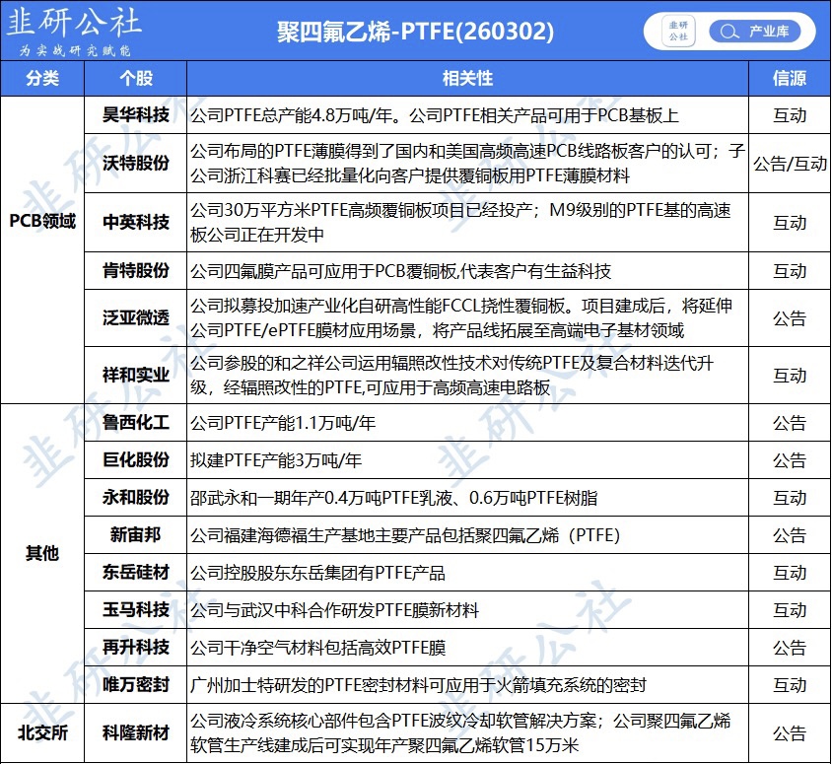Click the 公告/互动 source for 沃特股份
The image size is (832, 764).
point(789,164)
